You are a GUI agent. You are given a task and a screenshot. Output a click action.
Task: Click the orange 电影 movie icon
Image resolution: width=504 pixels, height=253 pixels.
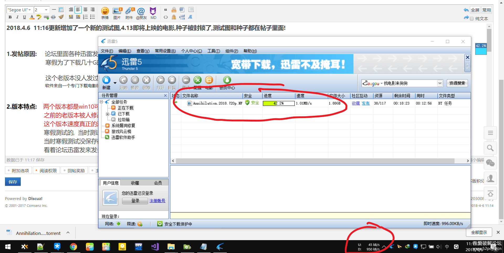tap(209, 80)
